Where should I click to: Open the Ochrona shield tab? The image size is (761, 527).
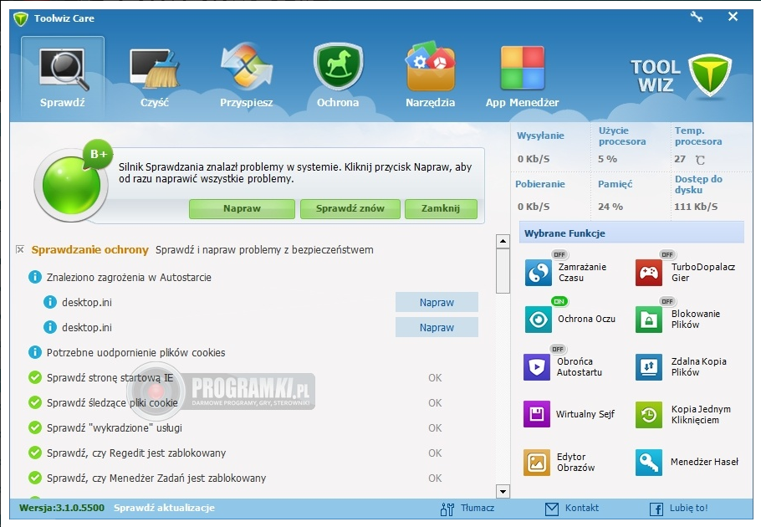[339, 77]
